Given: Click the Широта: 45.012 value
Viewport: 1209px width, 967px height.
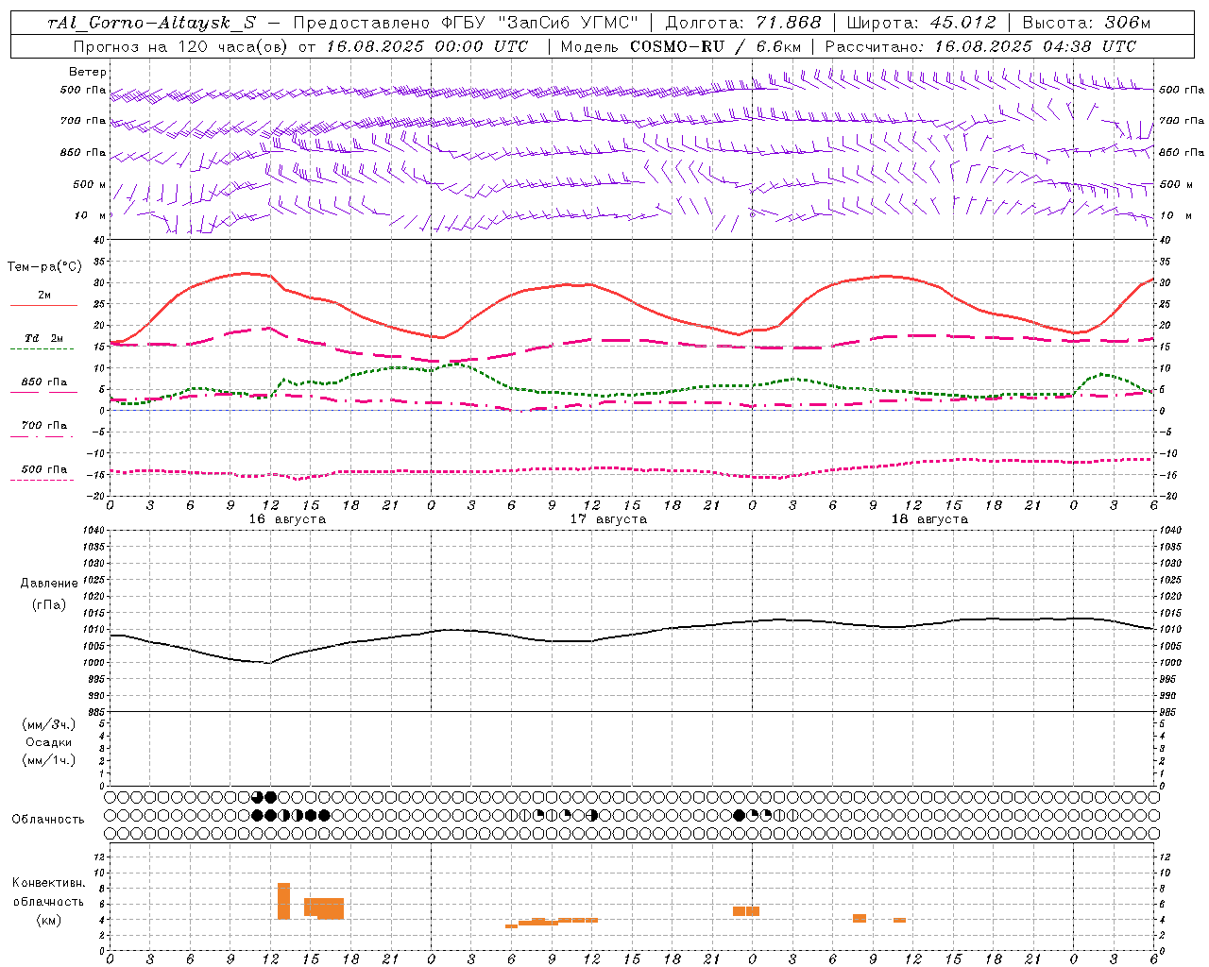Looking at the screenshot, I should (921, 23).
